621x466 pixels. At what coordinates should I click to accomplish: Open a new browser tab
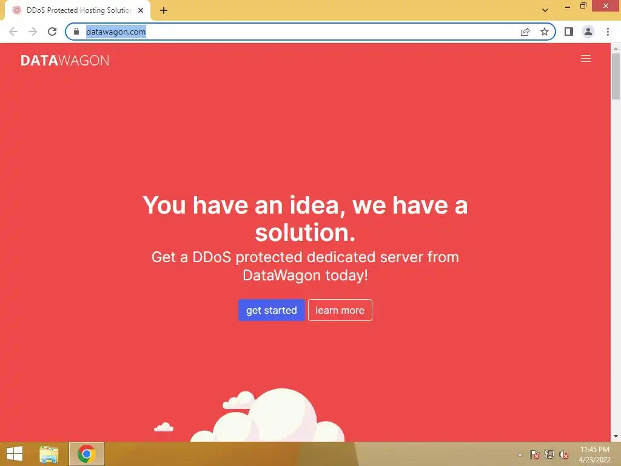[x=164, y=10]
